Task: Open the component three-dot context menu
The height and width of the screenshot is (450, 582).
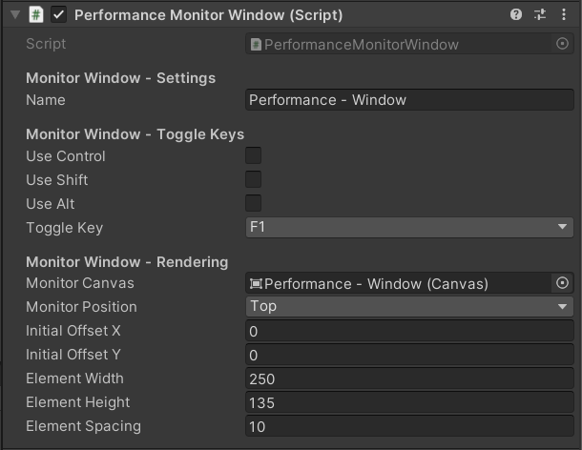Action: click(564, 15)
